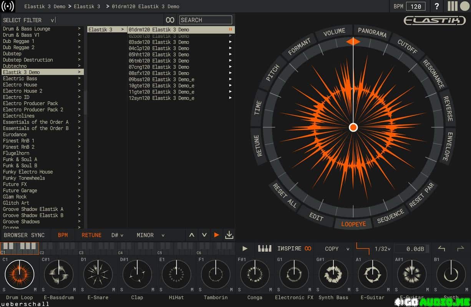Viewport: 471px width, 307px height.
Task: Solo the Drum Loop pad
Action: click(4, 290)
